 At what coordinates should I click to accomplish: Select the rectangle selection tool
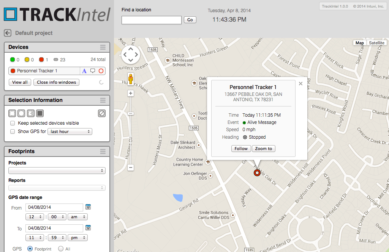pyautogui.click(x=12, y=113)
